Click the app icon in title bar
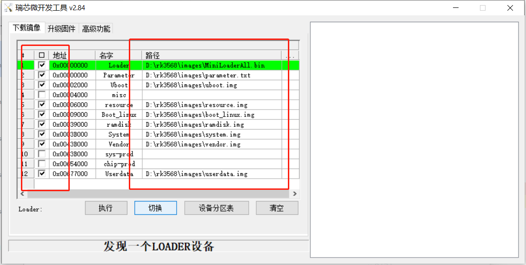Viewport: 526px width, 265px height. point(8,8)
